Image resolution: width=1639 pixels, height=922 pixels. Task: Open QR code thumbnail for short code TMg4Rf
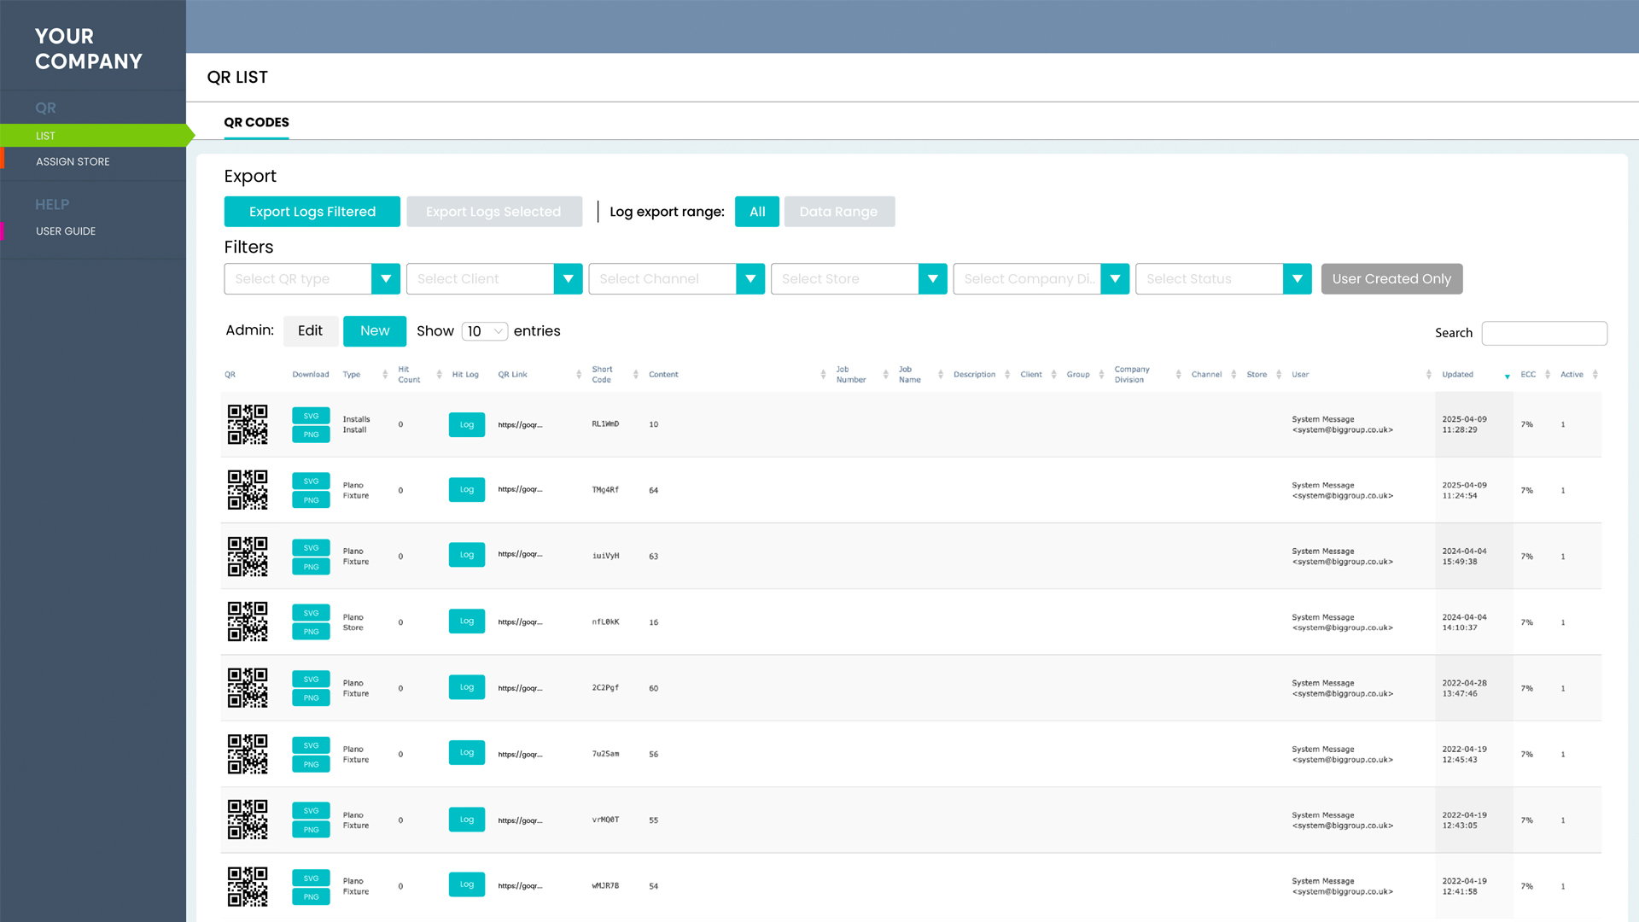pos(248,490)
